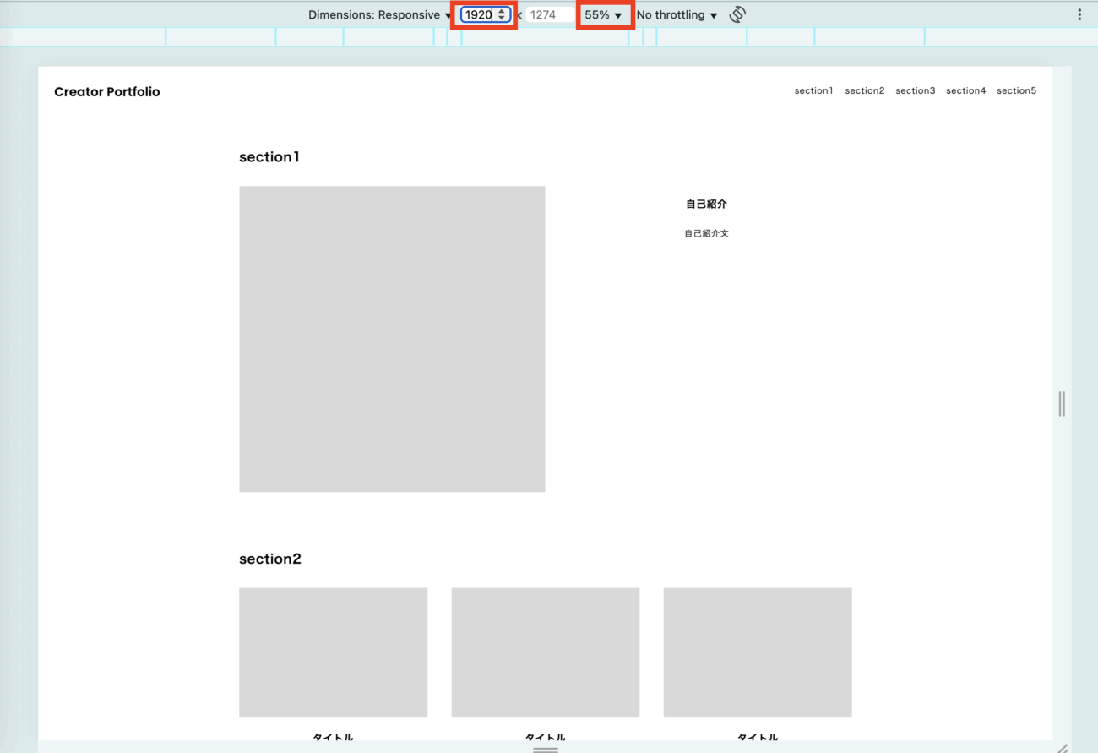
Task: Click the right-edge viewport resize handle
Action: point(1062,404)
